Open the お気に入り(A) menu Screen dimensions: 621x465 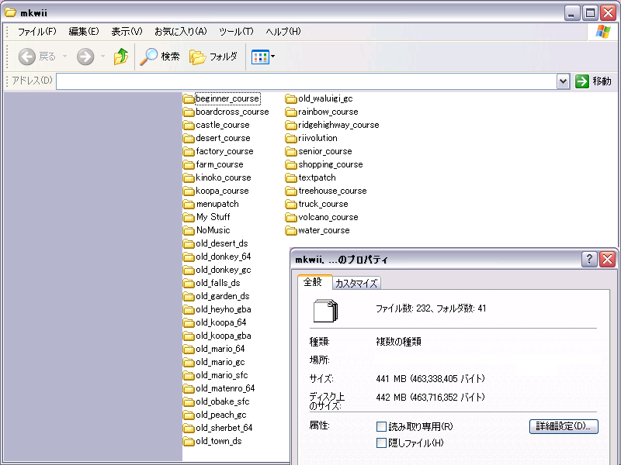(x=181, y=32)
